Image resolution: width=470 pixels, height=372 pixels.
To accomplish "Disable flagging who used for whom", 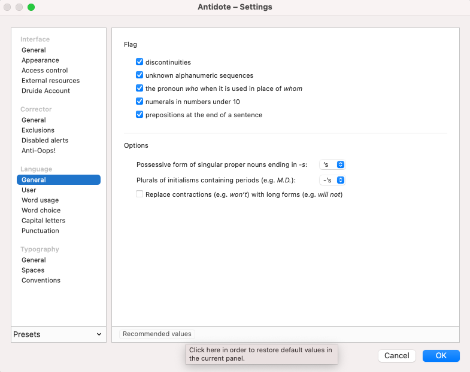I will pyautogui.click(x=140, y=89).
